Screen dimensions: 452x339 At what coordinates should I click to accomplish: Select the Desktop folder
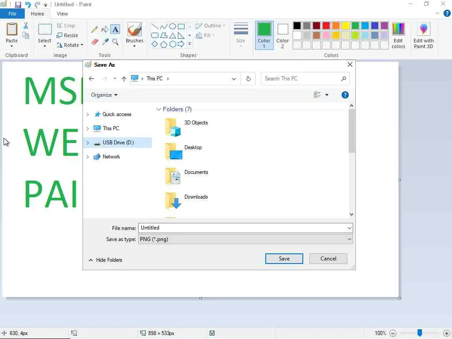click(184, 151)
